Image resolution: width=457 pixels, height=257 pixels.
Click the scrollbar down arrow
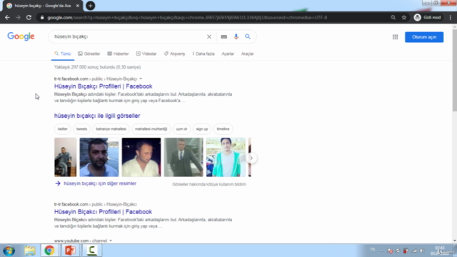[x=455, y=241]
